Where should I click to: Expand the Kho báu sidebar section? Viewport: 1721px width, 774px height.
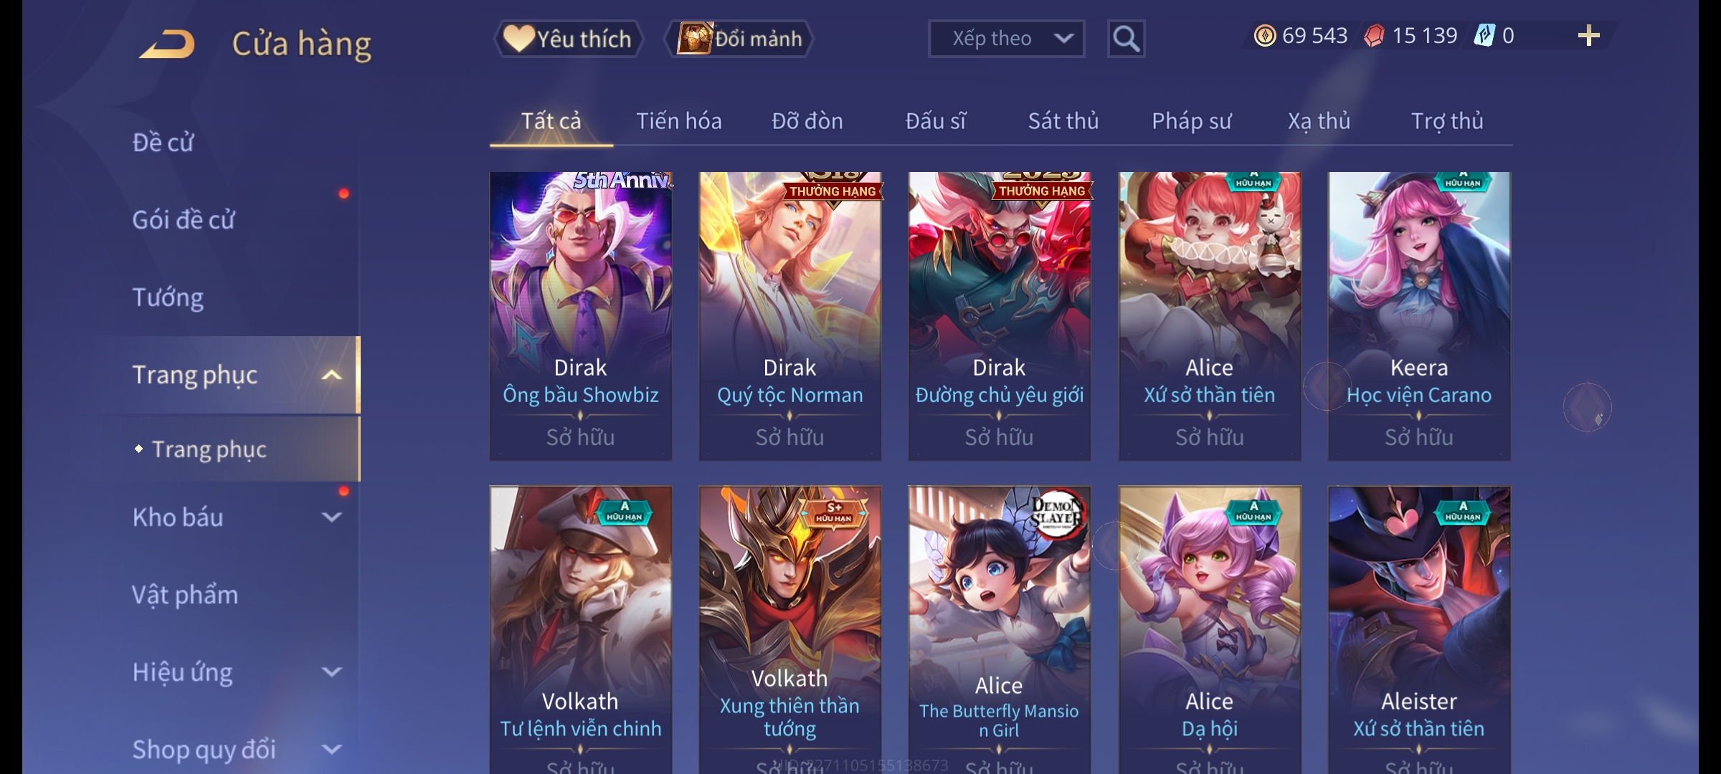[x=331, y=517]
